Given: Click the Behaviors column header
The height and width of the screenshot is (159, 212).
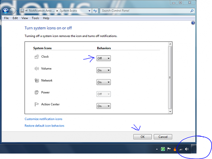Looking at the screenshot, I should [x=104, y=48].
